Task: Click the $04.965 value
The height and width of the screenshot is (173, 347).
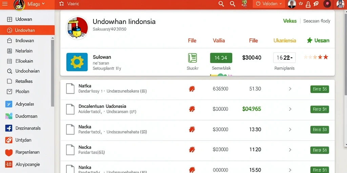Action: 252,109
